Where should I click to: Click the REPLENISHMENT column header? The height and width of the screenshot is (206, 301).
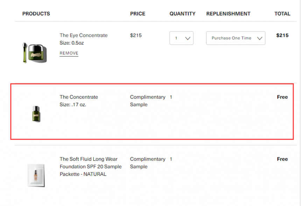coord(228,14)
